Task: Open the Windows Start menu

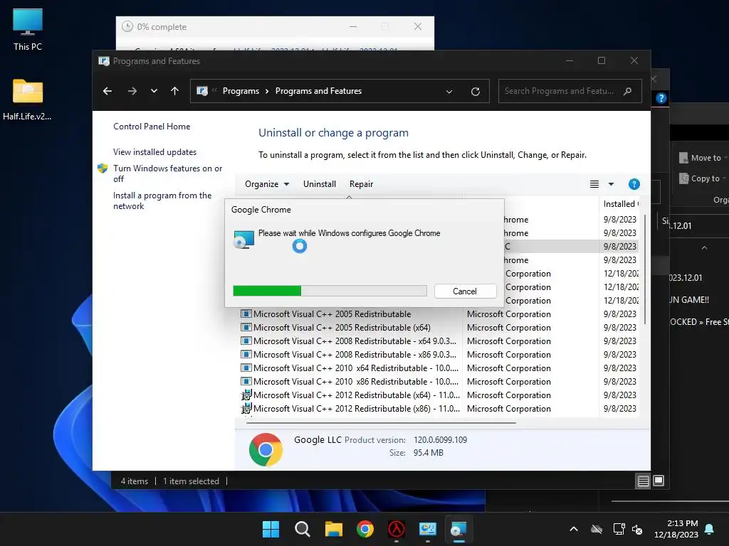Action: click(x=271, y=529)
